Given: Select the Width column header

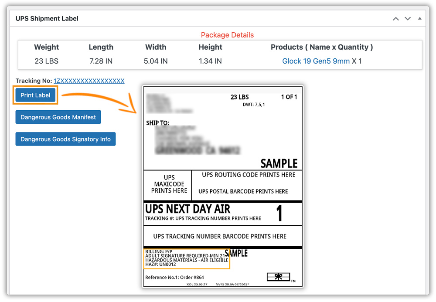Looking at the screenshot, I should click(156, 47).
